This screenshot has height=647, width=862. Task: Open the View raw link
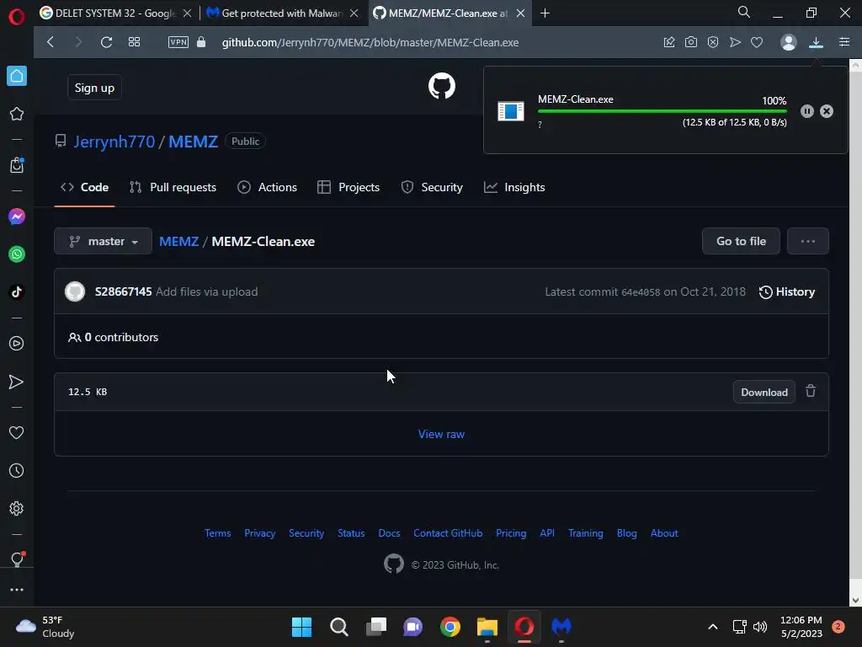click(441, 434)
